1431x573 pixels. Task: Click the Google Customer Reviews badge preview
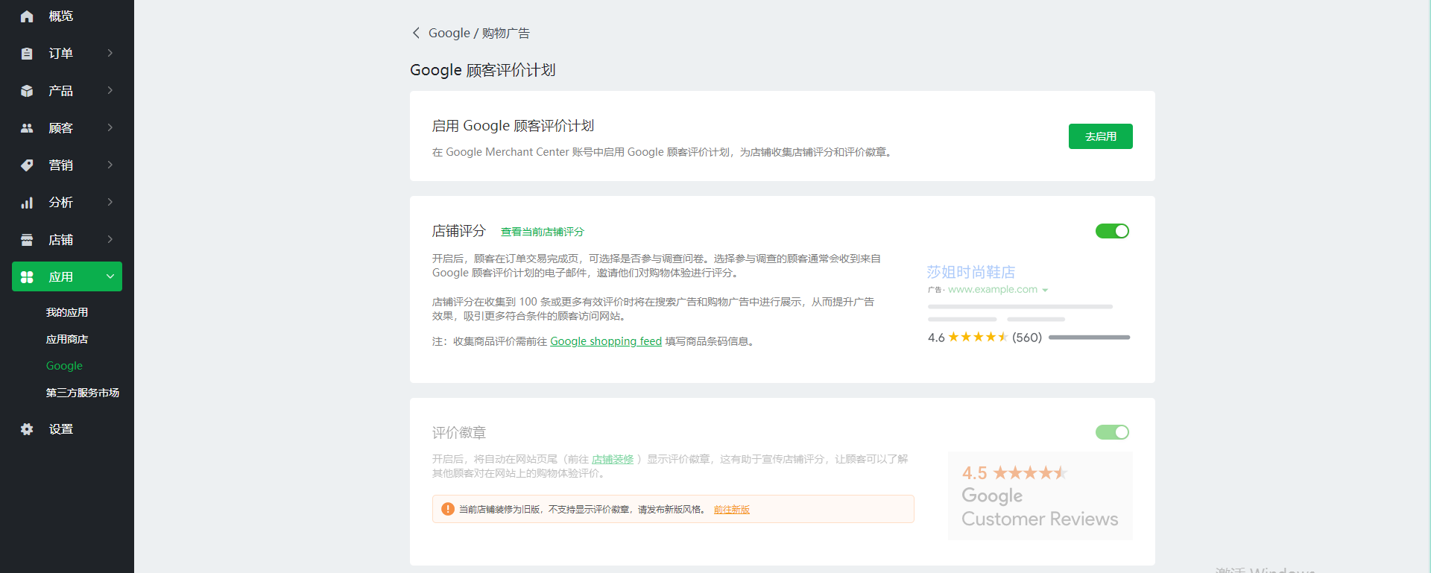[x=1040, y=496]
